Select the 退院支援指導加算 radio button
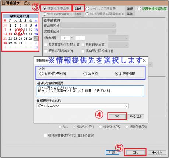Screen dimensions: 169x158 139,9
